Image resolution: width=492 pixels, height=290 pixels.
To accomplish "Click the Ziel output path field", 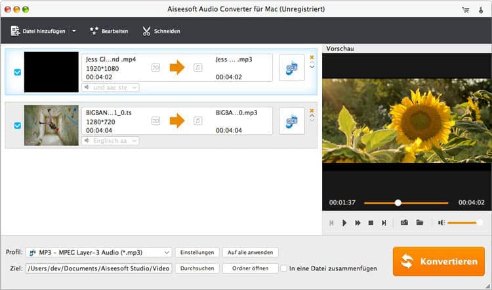I will (99, 268).
